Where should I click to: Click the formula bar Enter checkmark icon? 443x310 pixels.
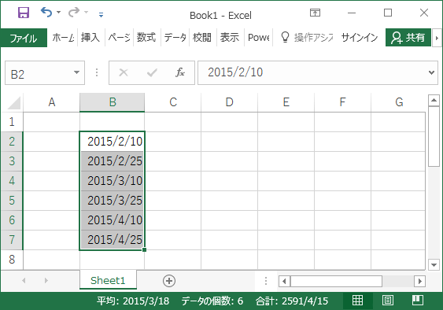coord(152,72)
